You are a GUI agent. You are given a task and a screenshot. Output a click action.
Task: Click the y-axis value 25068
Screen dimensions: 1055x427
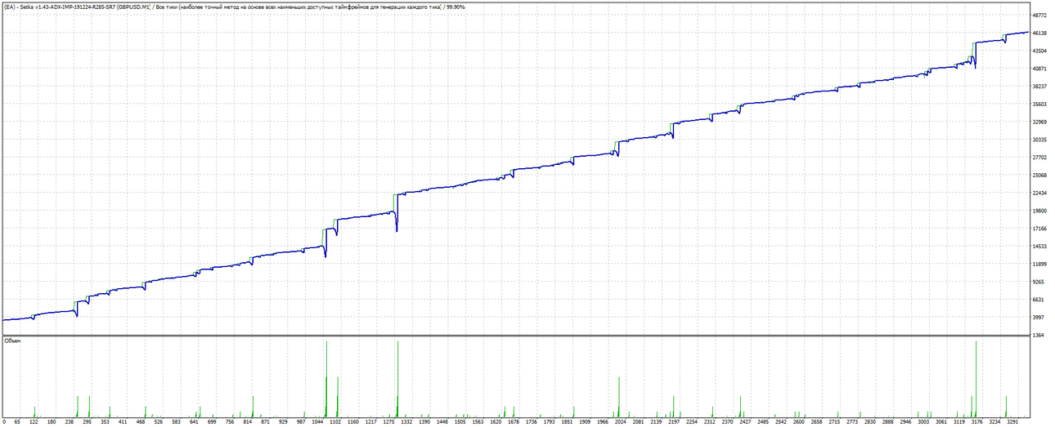tap(1040, 176)
